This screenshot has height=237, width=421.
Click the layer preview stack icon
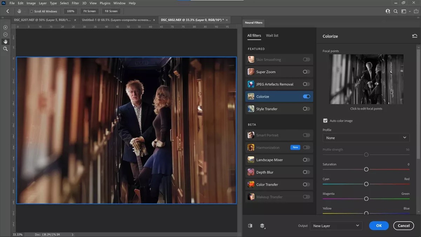262,226
